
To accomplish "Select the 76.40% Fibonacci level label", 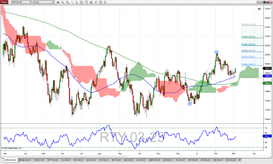I will [248, 37].
